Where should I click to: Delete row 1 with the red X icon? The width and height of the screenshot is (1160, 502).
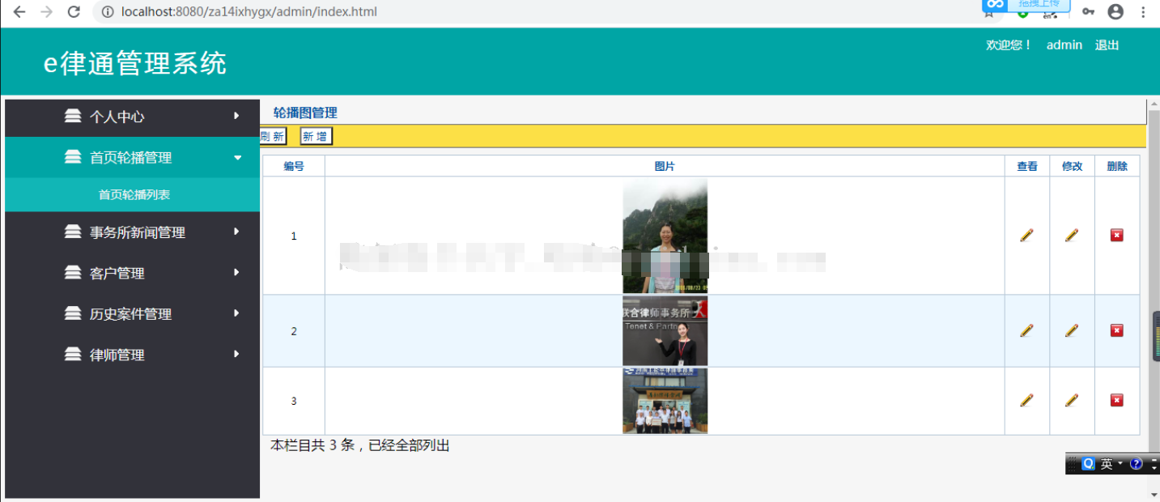[1116, 235]
